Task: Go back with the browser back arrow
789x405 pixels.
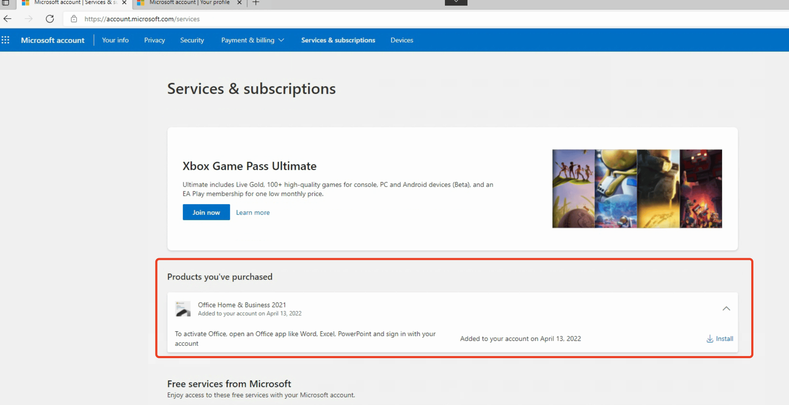Action: click(7, 19)
